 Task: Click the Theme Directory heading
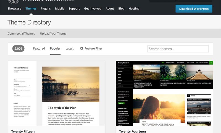pos(29,22)
